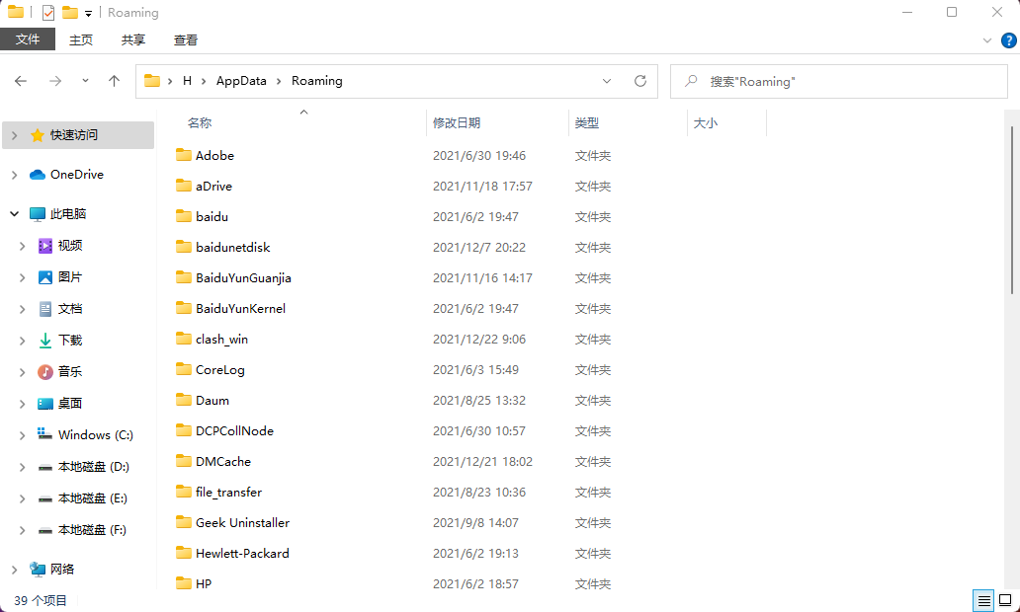Open the 主页 ribbon tab
Screen dimensions: 1020x612
point(80,40)
